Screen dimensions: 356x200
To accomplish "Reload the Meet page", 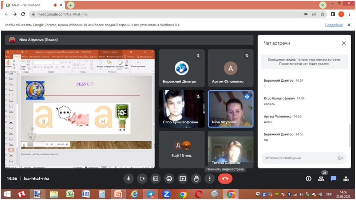I will [23, 14].
